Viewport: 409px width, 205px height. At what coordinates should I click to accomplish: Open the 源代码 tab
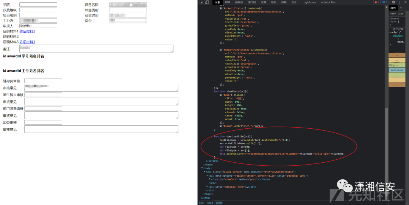252,2
